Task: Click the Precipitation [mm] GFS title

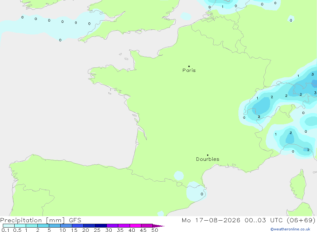Action: (41, 220)
